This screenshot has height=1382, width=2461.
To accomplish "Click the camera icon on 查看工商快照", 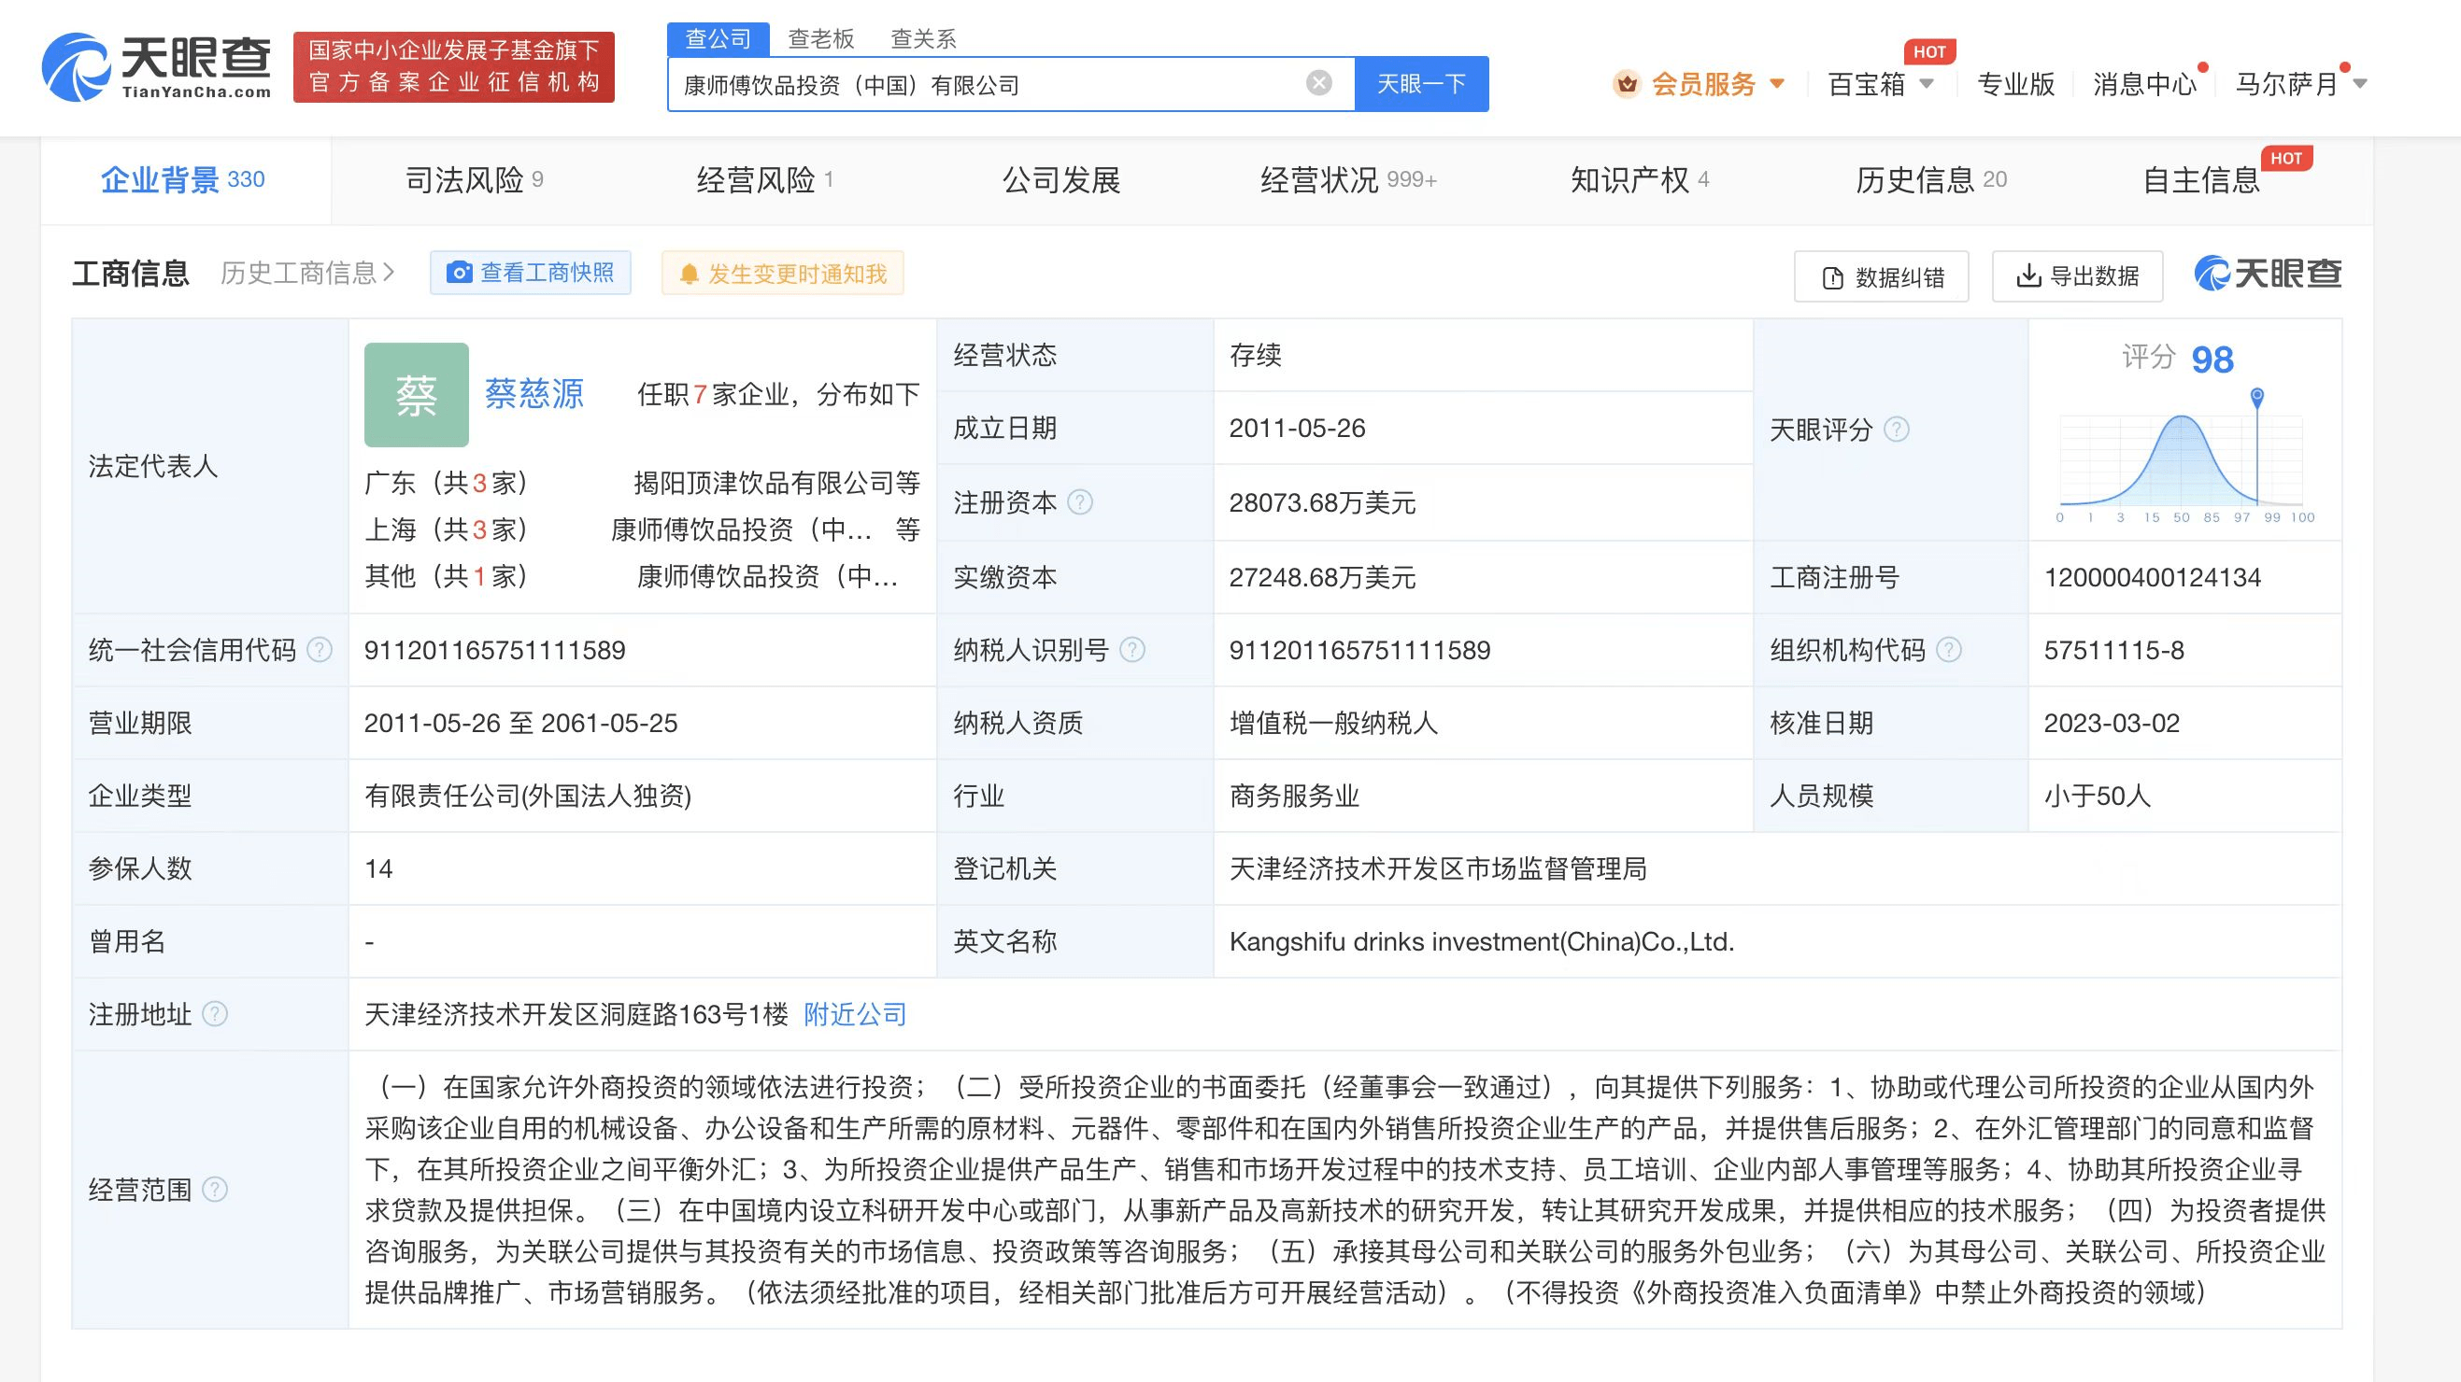I will tap(462, 274).
